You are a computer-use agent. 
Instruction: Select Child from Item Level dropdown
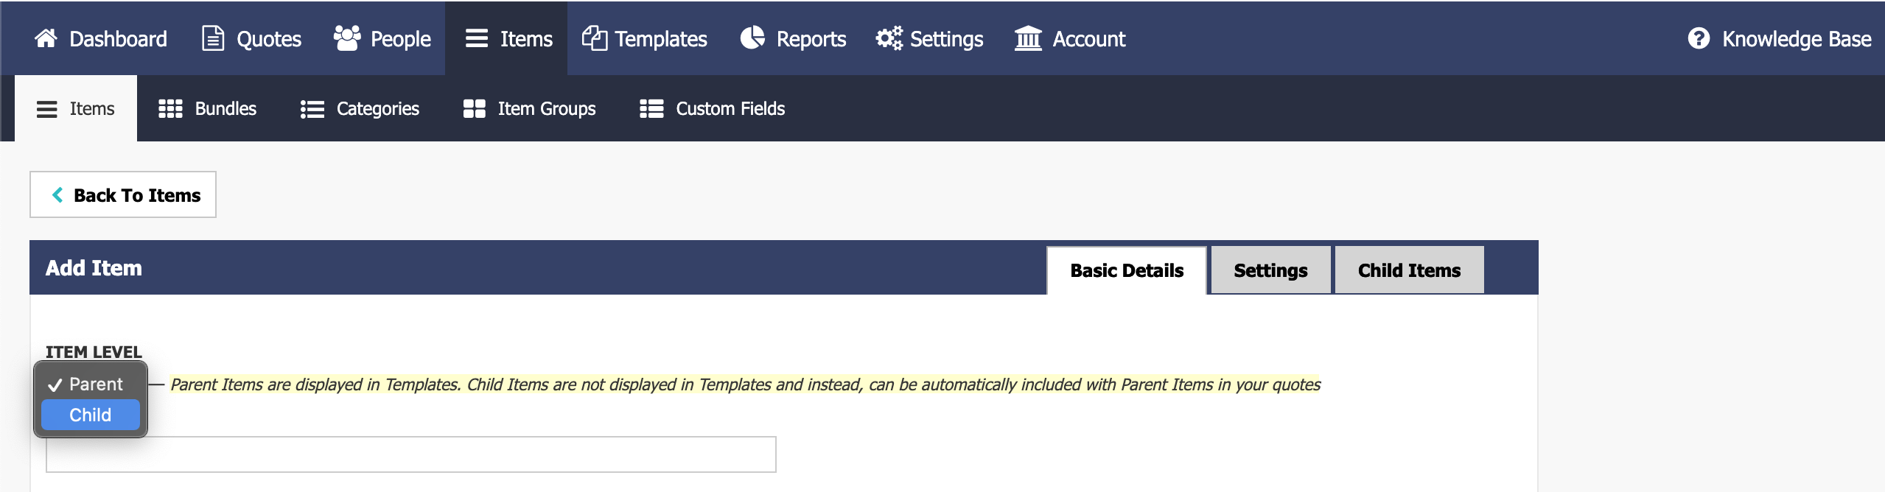click(91, 415)
